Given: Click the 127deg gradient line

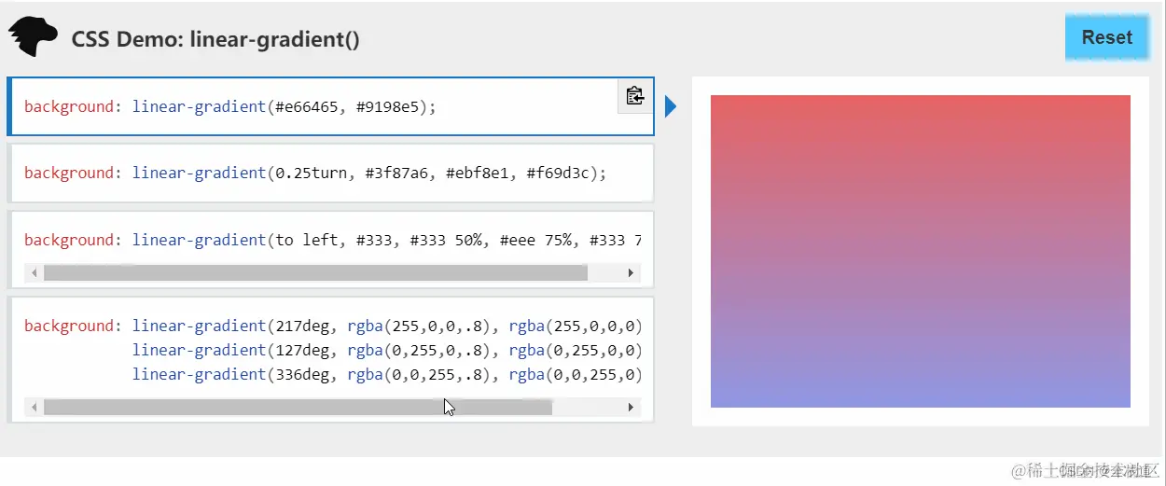Looking at the screenshot, I should pyautogui.click(x=387, y=350).
